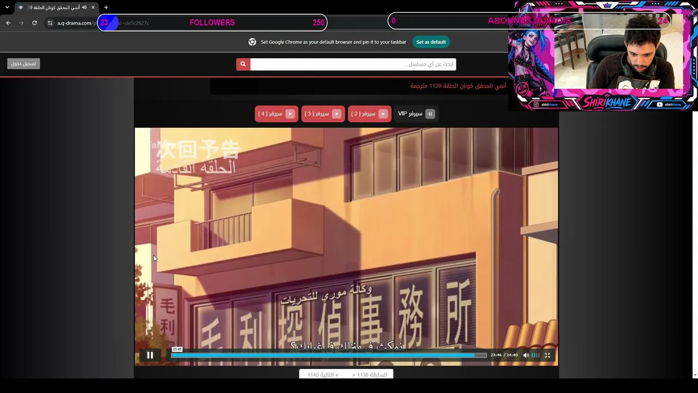Click the 23:46 / 24:40 time display
Screen dimensions: 698x393
click(x=504, y=355)
